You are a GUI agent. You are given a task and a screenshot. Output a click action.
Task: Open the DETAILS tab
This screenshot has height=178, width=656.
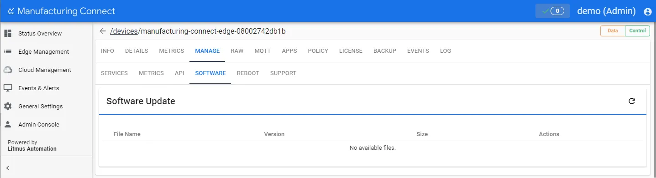tap(136, 51)
